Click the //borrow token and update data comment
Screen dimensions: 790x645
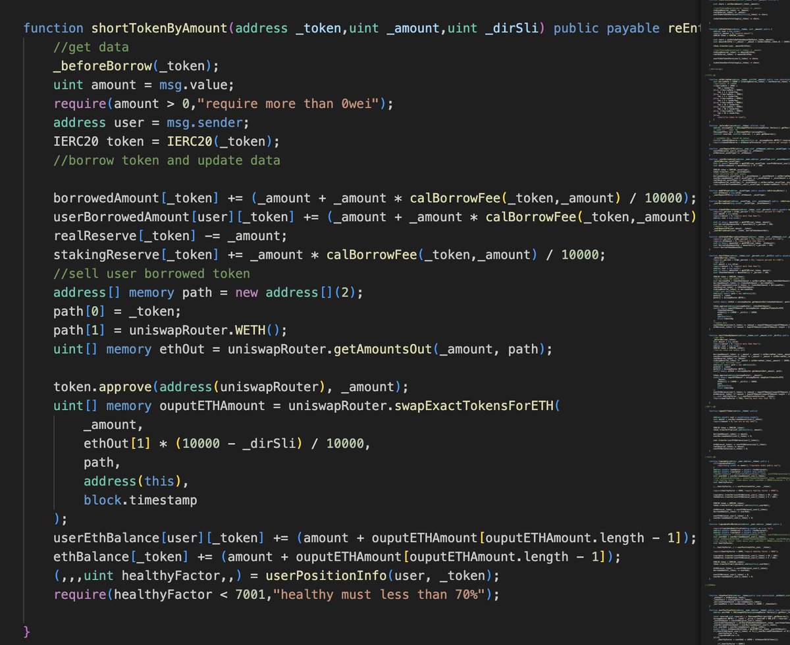(x=167, y=160)
